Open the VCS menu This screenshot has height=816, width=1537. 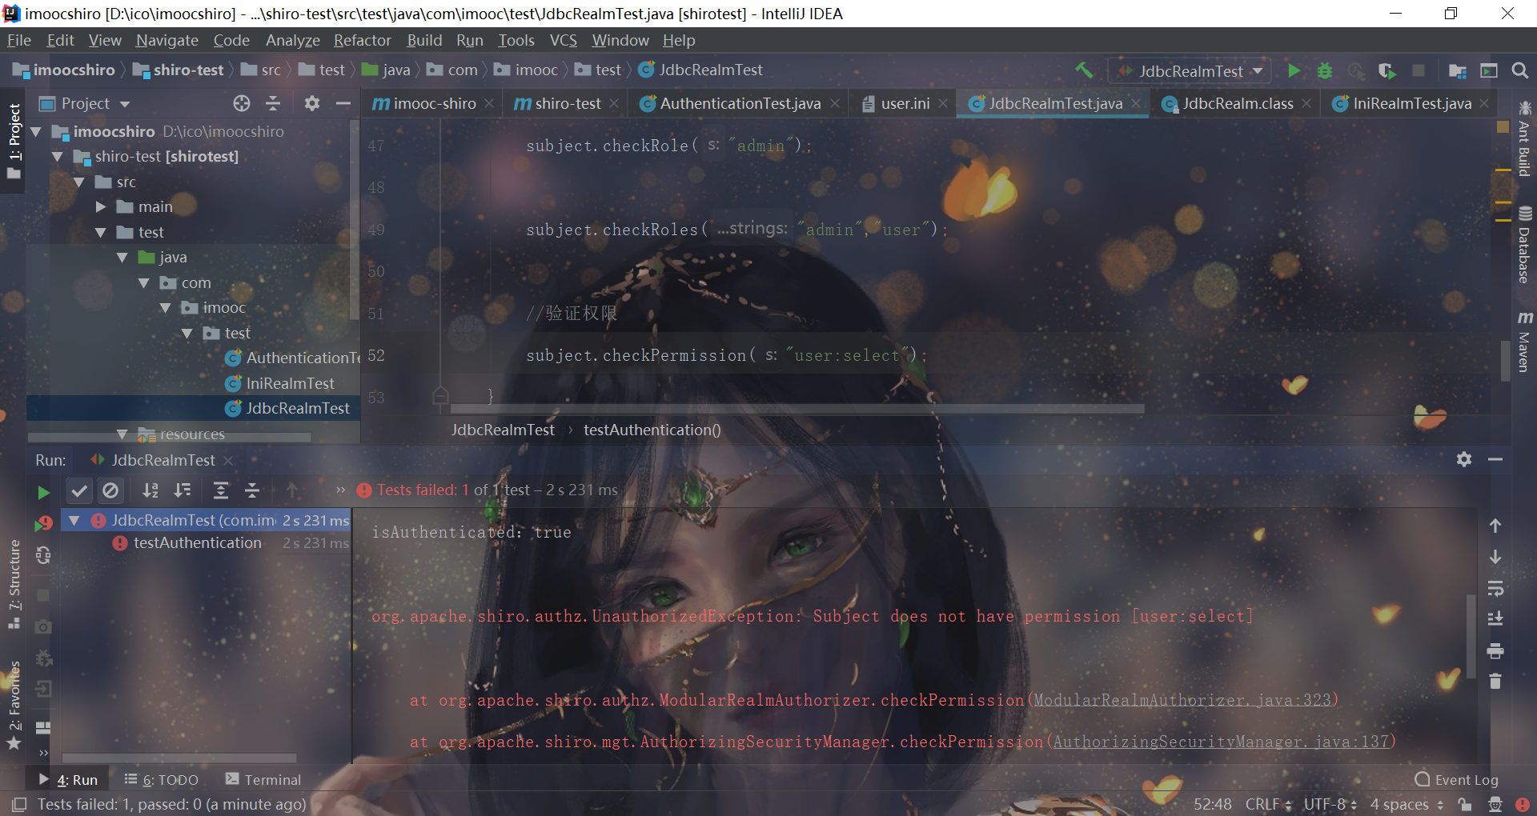tap(563, 40)
